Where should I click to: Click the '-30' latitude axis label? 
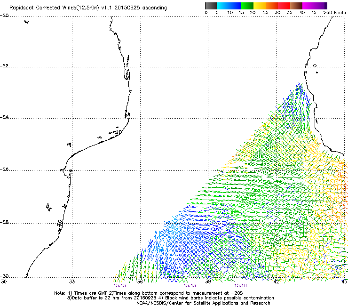click(x=4, y=276)
